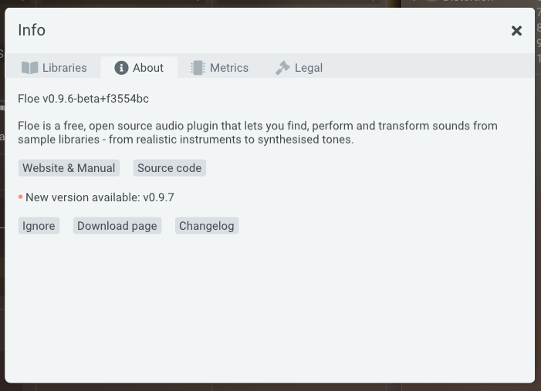
Task: Click the chip icon on Metrics tab
Action: [x=198, y=68]
